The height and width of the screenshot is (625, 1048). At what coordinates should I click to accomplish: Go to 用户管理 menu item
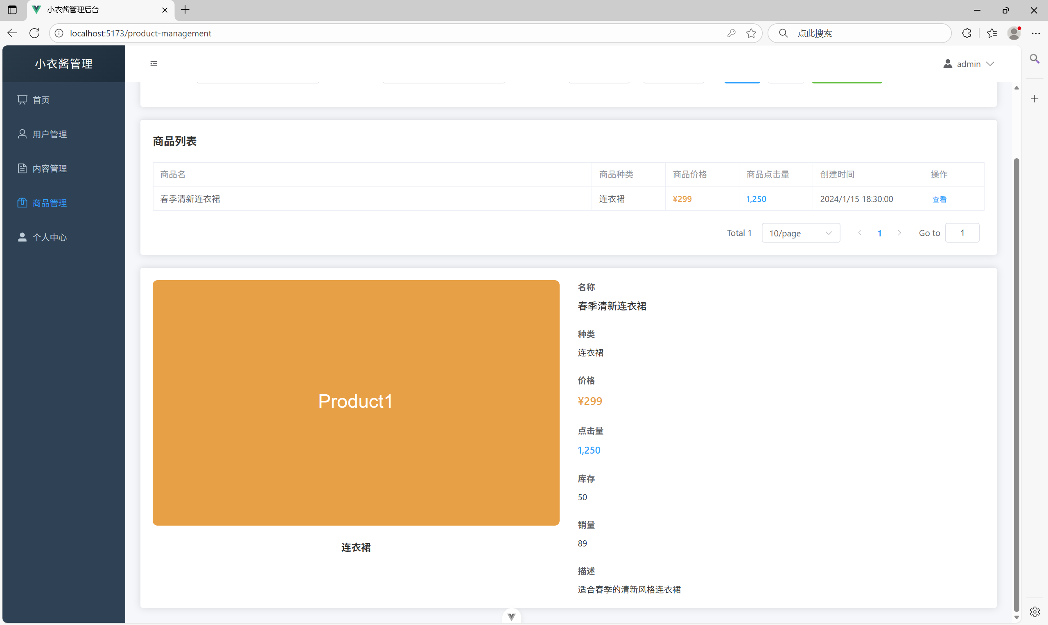click(x=50, y=134)
